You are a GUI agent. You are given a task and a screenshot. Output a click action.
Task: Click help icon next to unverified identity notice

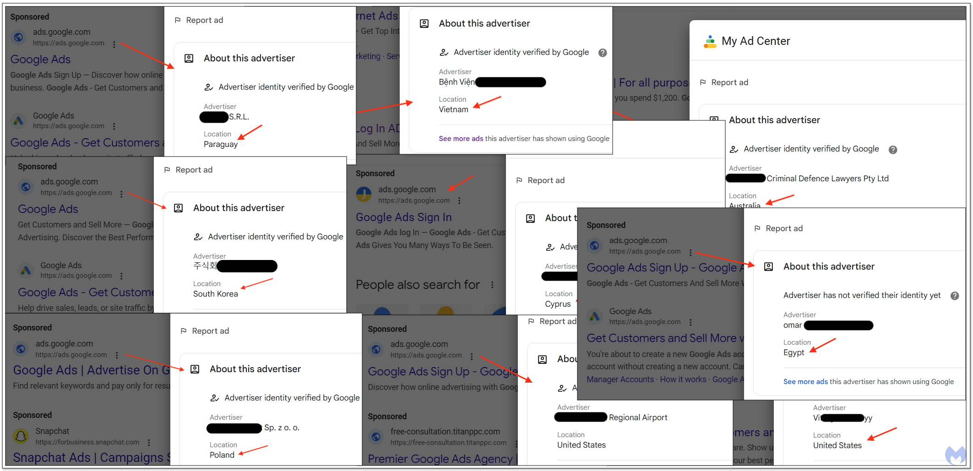point(954,296)
